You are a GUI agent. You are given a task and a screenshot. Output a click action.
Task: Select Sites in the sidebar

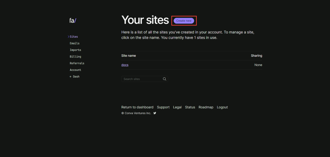(x=73, y=37)
